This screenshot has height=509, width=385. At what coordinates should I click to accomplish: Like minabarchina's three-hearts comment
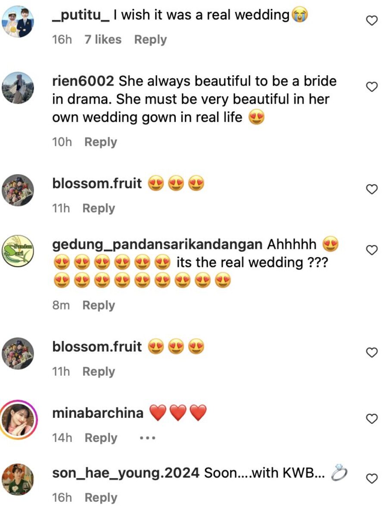[371, 418]
